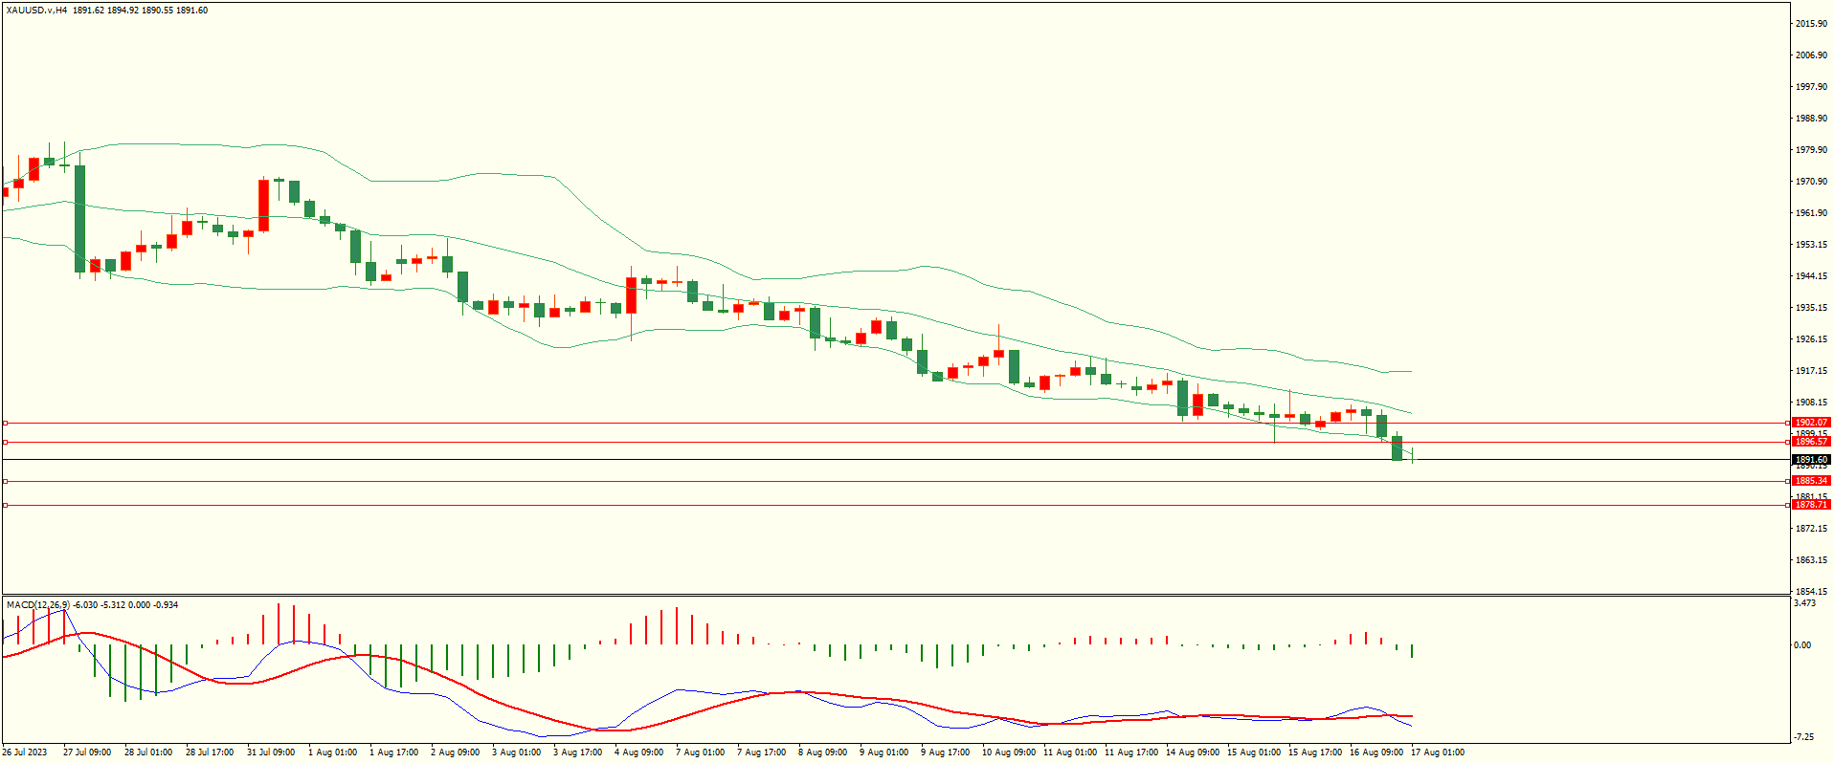Screen dimensions: 1834x763
Task: Click the current price 1891.60 black label
Action: 1810,460
